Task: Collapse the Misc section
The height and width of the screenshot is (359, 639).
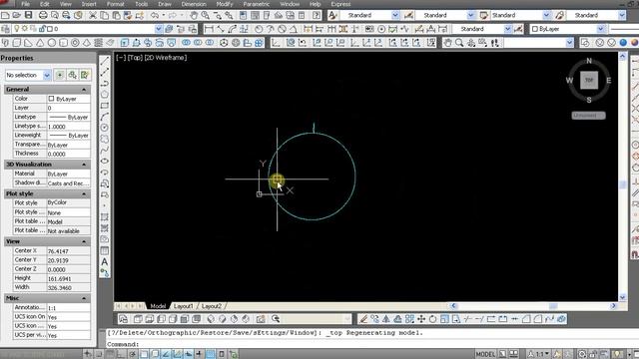Action: tap(84, 298)
